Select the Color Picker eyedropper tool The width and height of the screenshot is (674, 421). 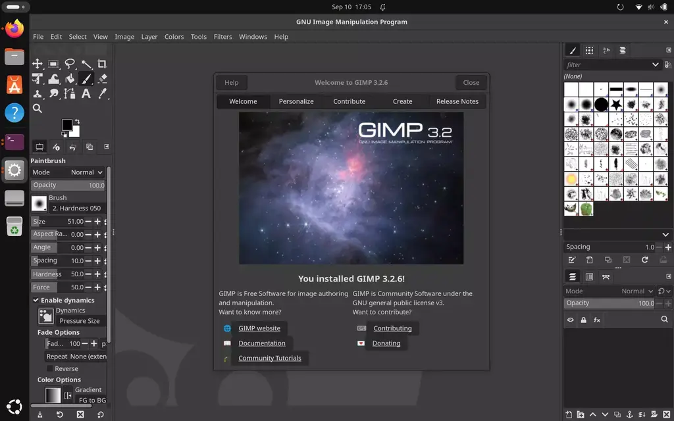(x=102, y=93)
